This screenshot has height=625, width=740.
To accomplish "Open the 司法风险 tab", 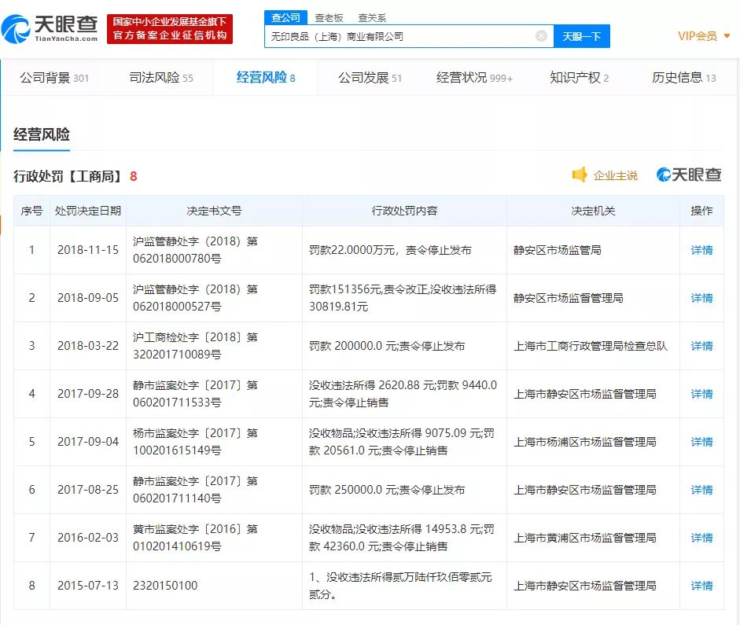I will [x=156, y=78].
